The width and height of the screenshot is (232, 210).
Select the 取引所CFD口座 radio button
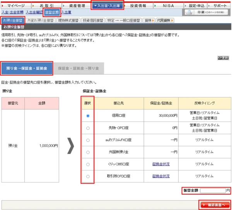coord(88,176)
